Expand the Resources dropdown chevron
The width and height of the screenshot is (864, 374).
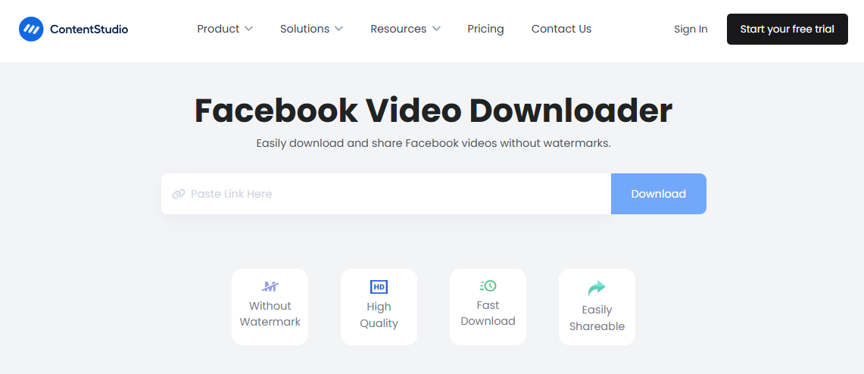coord(436,29)
